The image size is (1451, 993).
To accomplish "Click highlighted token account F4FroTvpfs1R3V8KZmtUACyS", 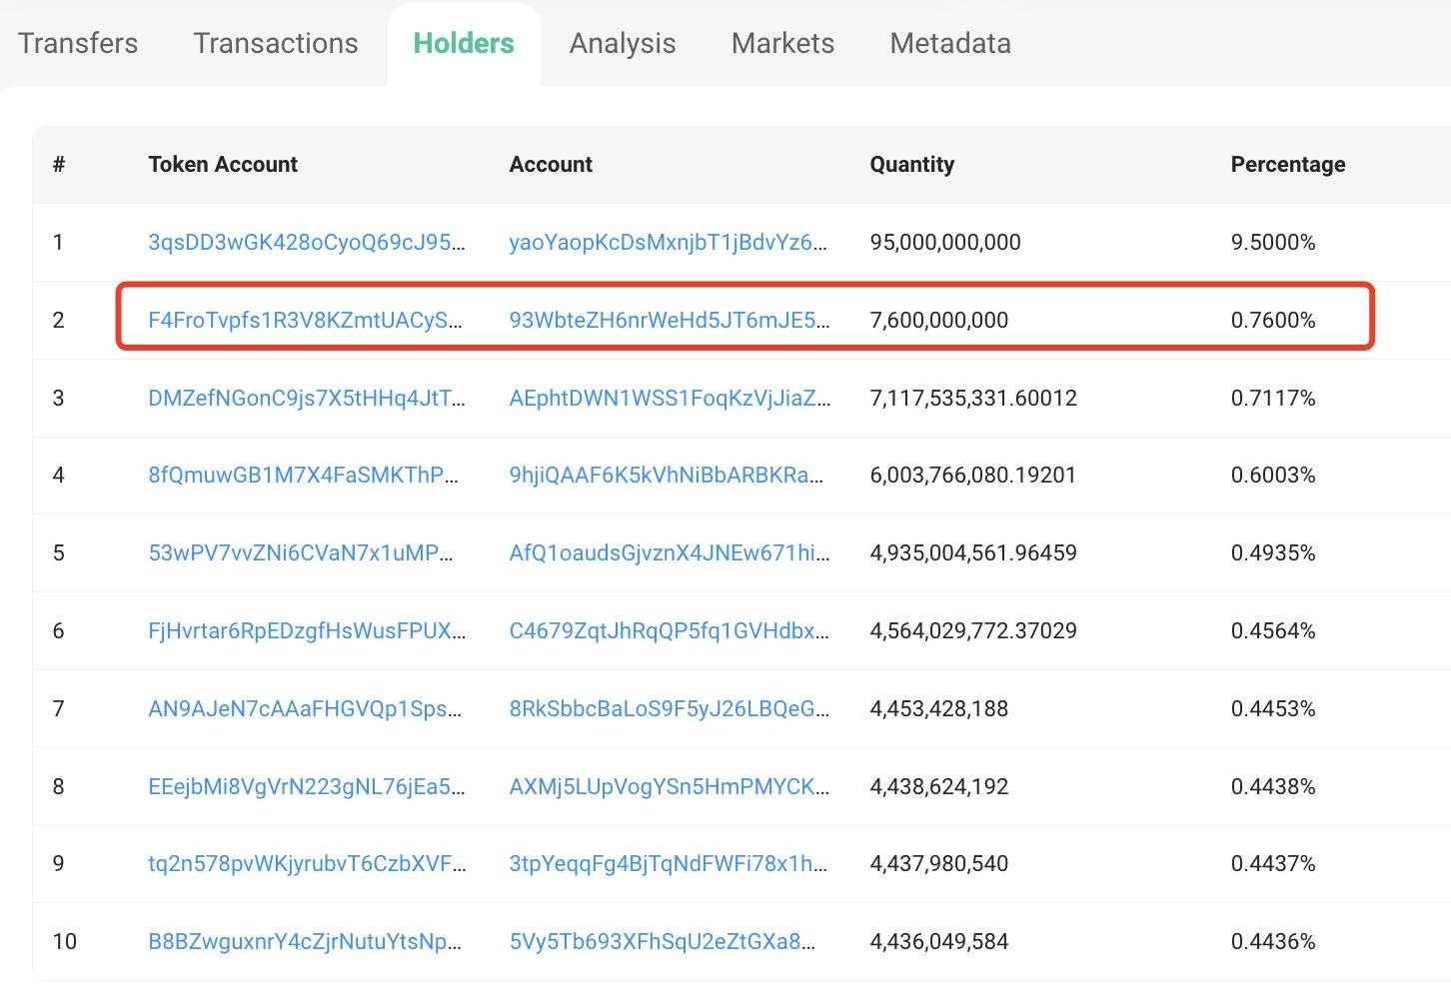I will click(x=305, y=320).
